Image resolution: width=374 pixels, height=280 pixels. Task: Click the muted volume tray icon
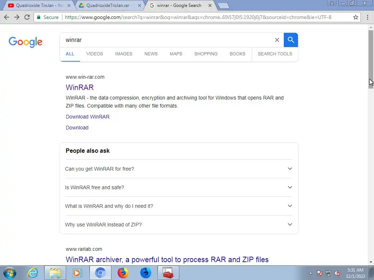(x=337, y=273)
